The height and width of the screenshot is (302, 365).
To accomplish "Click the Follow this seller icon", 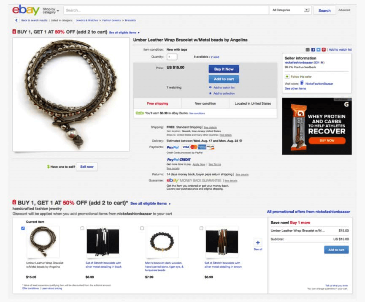I will pos(287,76).
